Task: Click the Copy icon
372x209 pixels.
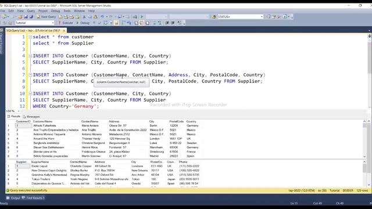Action: pyautogui.click(x=90, y=17)
